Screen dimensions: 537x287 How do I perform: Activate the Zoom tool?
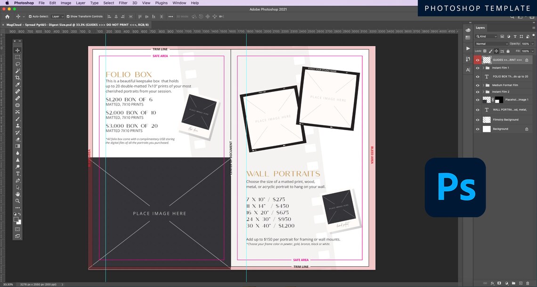pyautogui.click(x=17, y=200)
